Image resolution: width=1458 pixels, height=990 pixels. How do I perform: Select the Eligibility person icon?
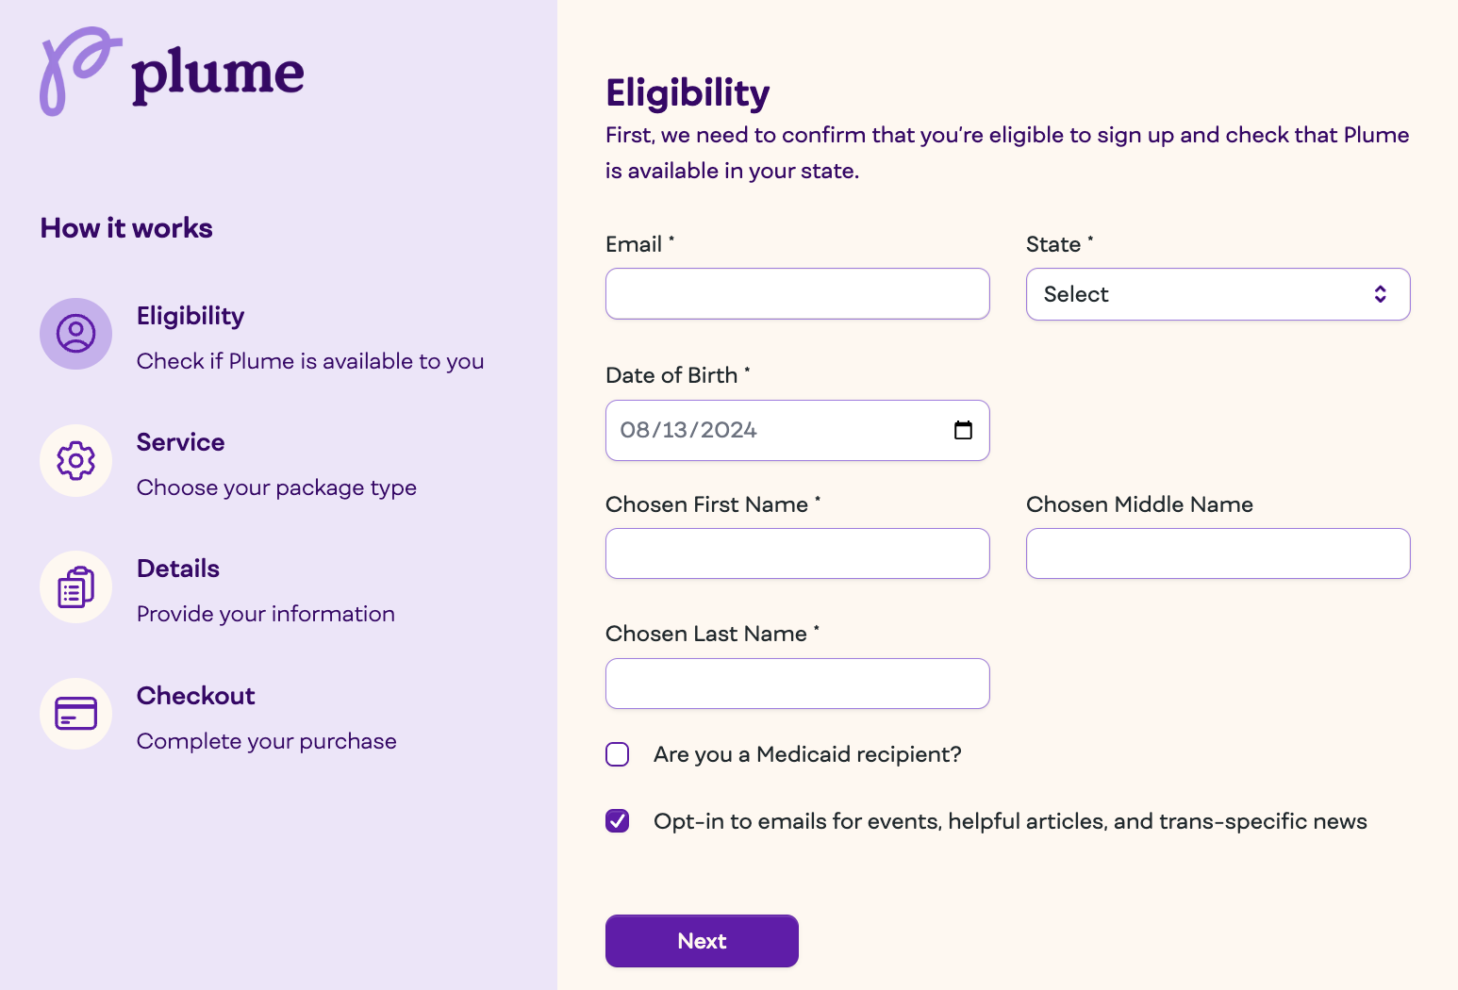coord(75,334)
